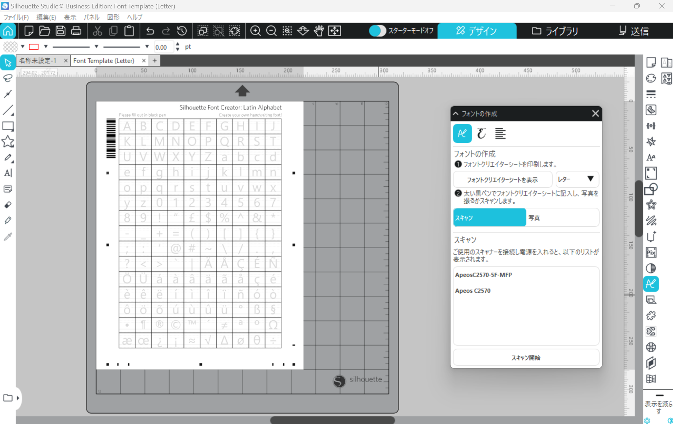This screenshot has width=673, height=424.
Task: Paste from clipboard icon
Action: [129, 31]
